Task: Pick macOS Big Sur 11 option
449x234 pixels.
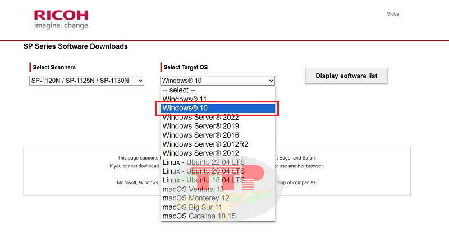Action: point(218,207)
